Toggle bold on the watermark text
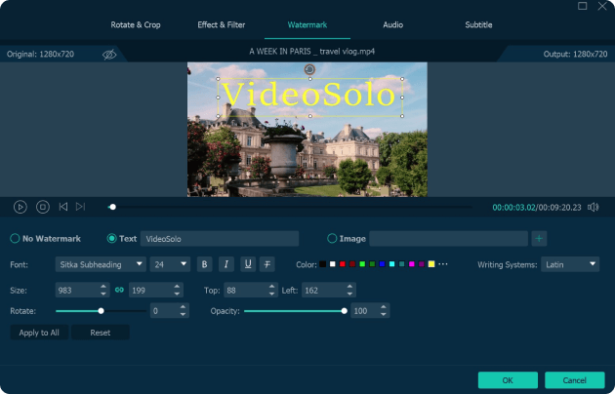This screenshot has width=615, height=394. pyautogui.click(x=204, y=264)
